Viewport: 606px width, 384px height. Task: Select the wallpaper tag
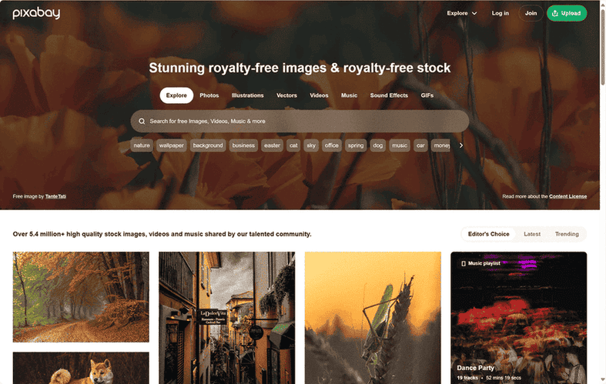pyautogui.click(x=171, y=145)
